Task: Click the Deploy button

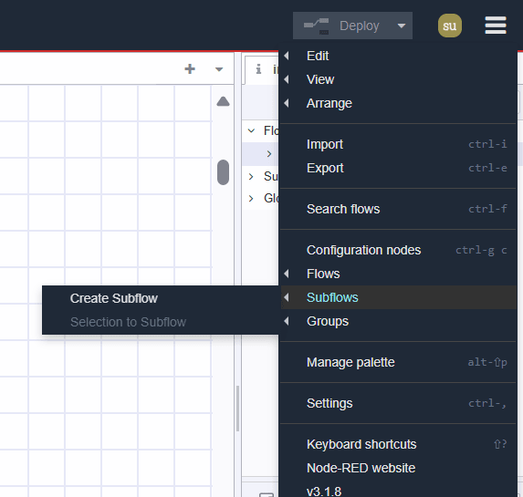Action: click(x=342, y=26)
